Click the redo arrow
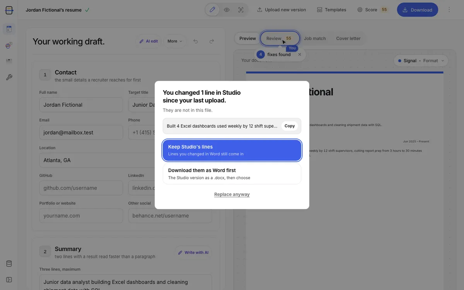 tap(212, 41)
